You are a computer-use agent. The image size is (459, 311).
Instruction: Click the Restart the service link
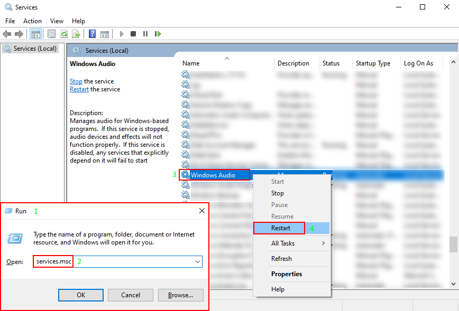coord(79,89)
